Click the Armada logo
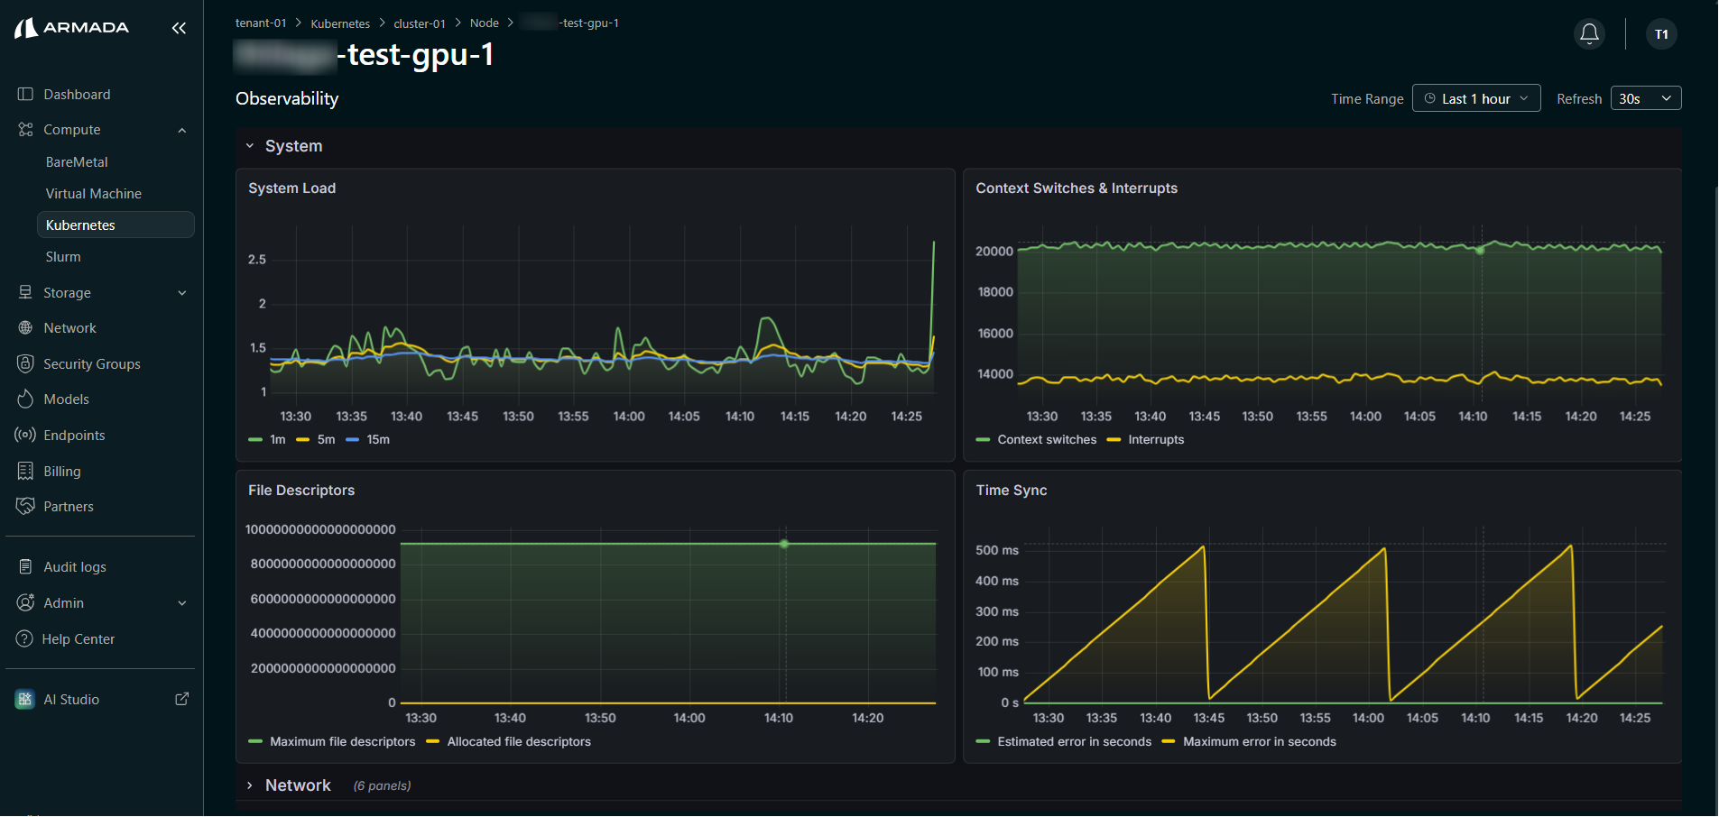1719x817 pixels. [x=72, y=28]
